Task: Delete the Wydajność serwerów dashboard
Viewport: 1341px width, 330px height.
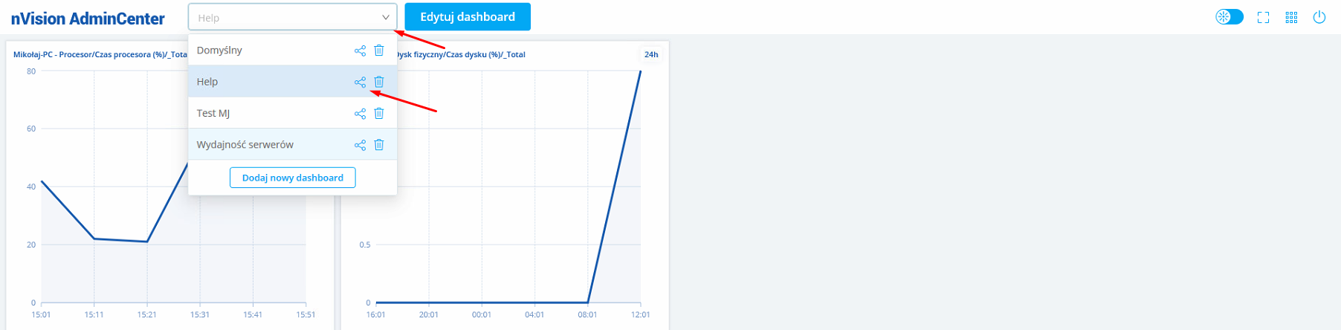Action: [379, 145]
